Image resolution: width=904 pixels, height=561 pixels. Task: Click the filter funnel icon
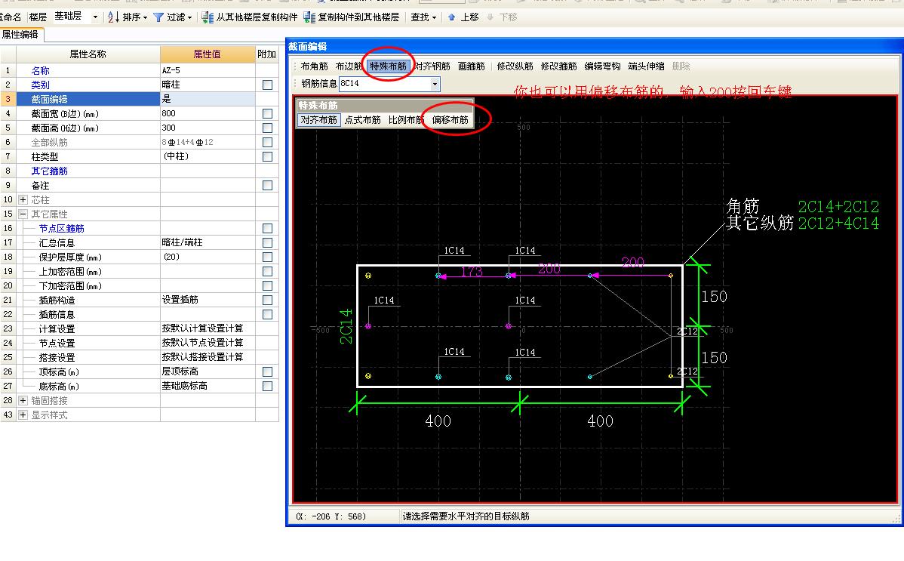[158, 17]
